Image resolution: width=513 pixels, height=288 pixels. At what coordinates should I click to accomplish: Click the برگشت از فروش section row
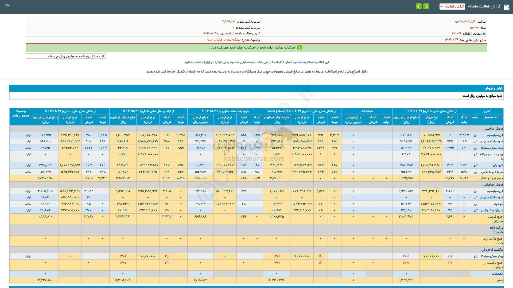pos(492,250)
